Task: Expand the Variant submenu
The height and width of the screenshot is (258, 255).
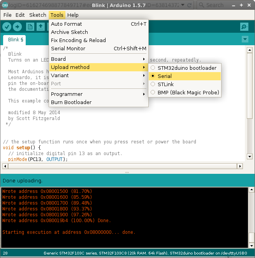Action: [98, 75]
